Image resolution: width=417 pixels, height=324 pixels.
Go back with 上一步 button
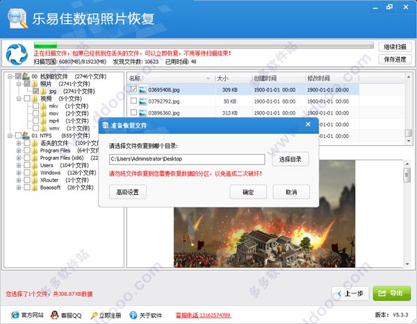tap(350, 293)
